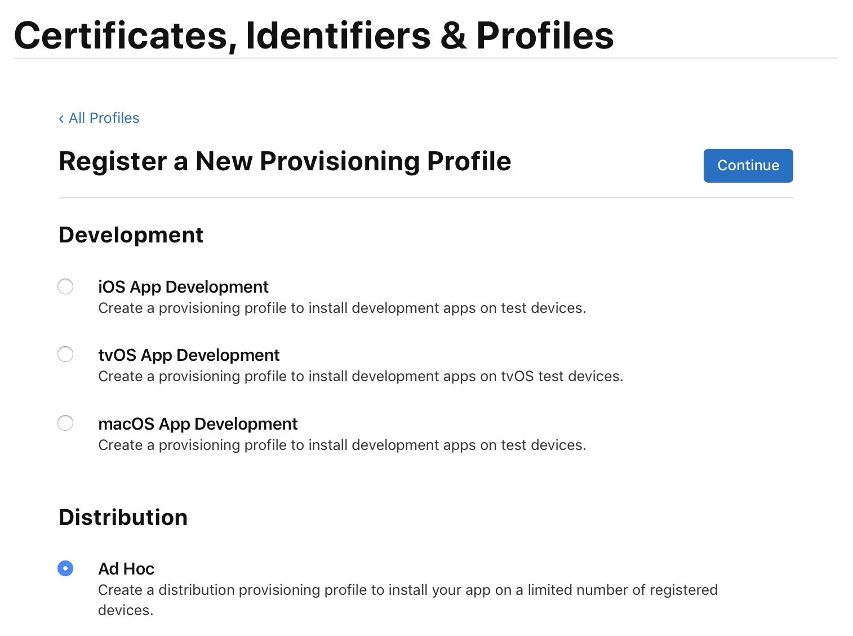Image resolution: width=853 pixels, height=636 pixels.
Task: Click the selected Ad Hoc radio button
Action: pos(65,568)
